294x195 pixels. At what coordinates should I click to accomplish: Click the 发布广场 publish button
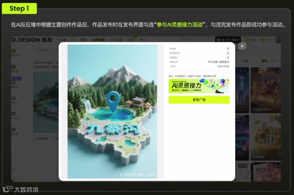click(199, 100)
